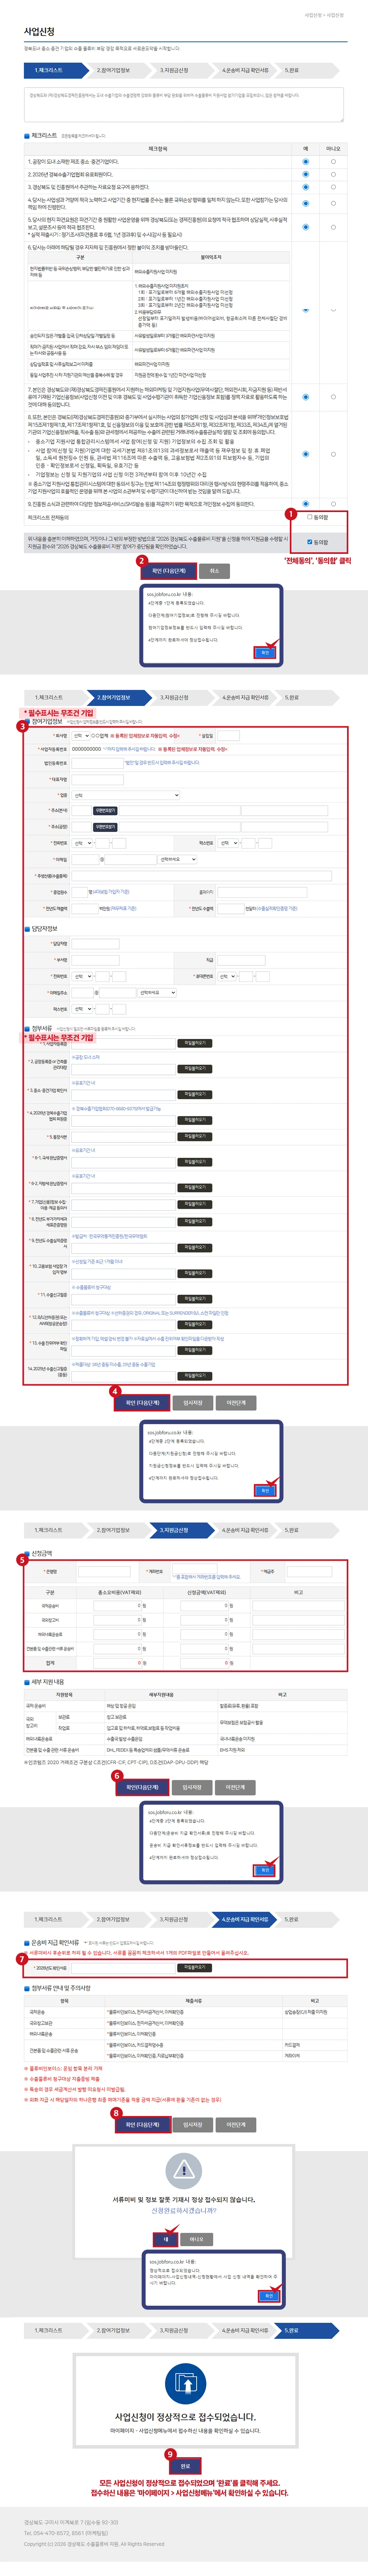Select 예 for checklist item 3
Image resolution: width=368 pixels, height=2576 pixels.
click(x=306, y=187)
